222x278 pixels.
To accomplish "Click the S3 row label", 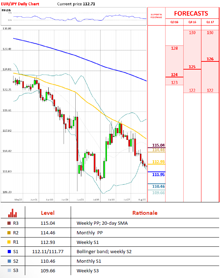I will (16, 271).
